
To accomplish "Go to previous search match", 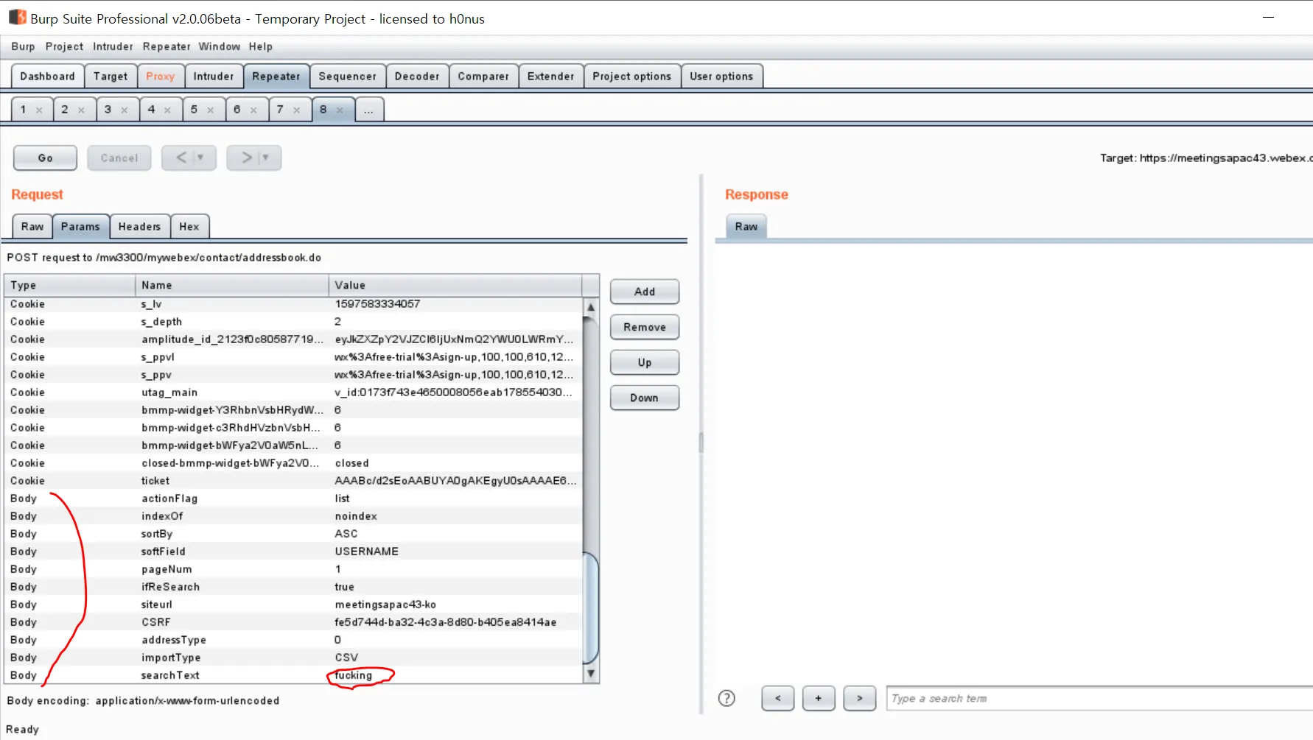I will [x=777, y=698].
